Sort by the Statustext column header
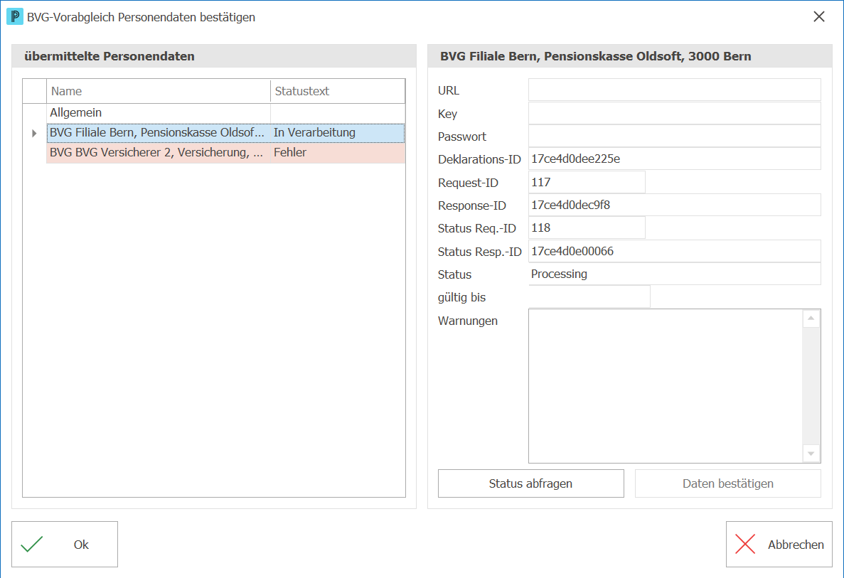The image size is (844, 578). (x=338, y=92)
